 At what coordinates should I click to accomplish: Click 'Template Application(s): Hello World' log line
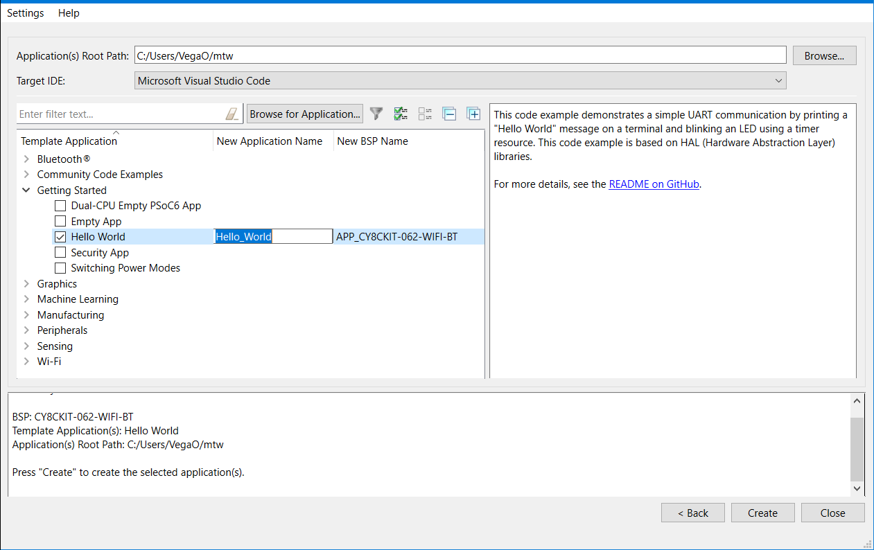[96, 431]
